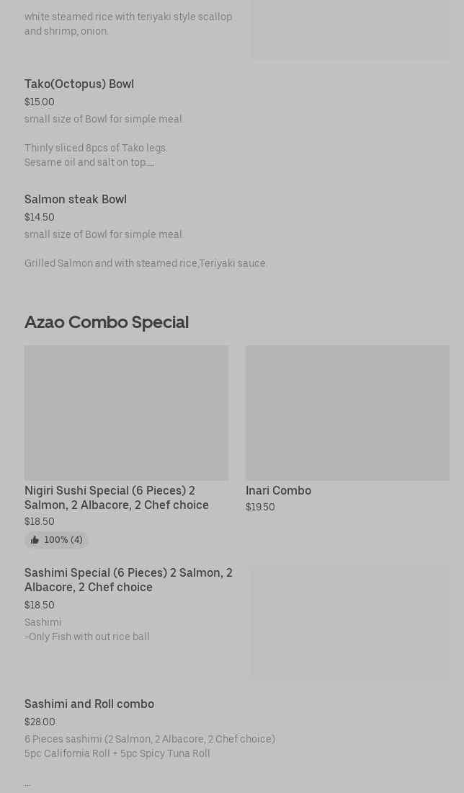Select the Inari Combo title
Screen dimensions: 464x793
(x=278, y=490)
